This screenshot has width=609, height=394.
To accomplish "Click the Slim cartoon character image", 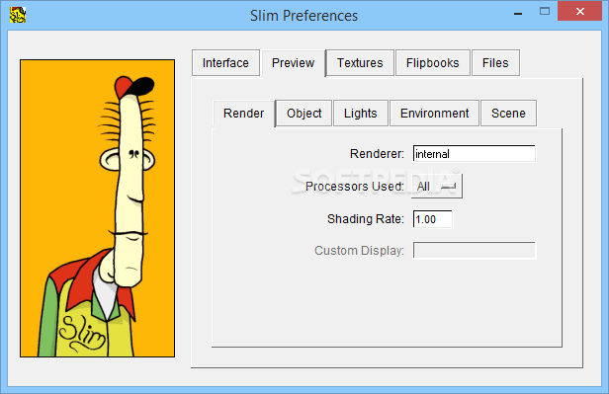I will click(x=98, y=208).
